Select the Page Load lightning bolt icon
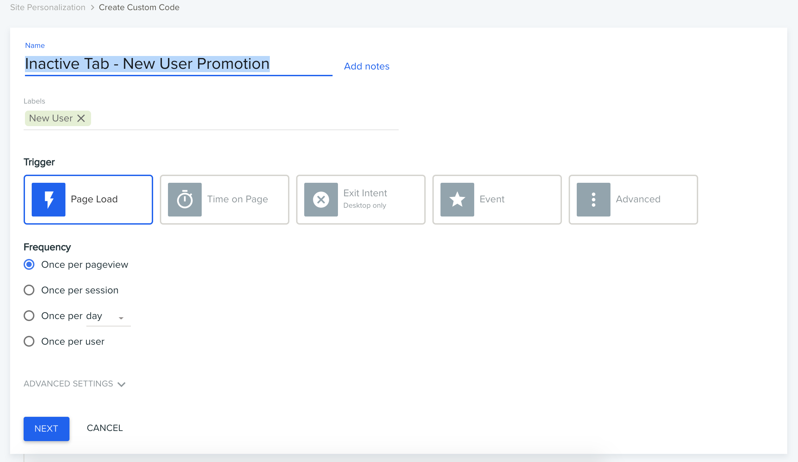Image resolution: width=798 pixels, height=462 pixels. tap(49, 200)
